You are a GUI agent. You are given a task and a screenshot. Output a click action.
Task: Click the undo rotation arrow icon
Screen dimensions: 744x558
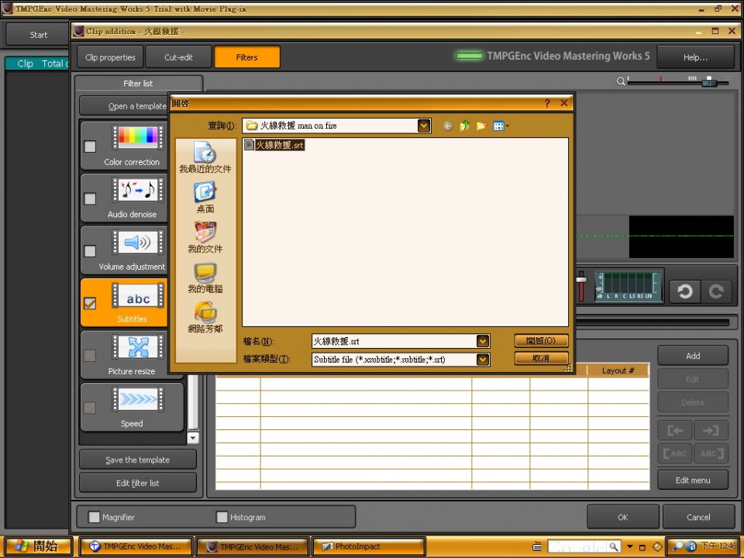(684, 291)
